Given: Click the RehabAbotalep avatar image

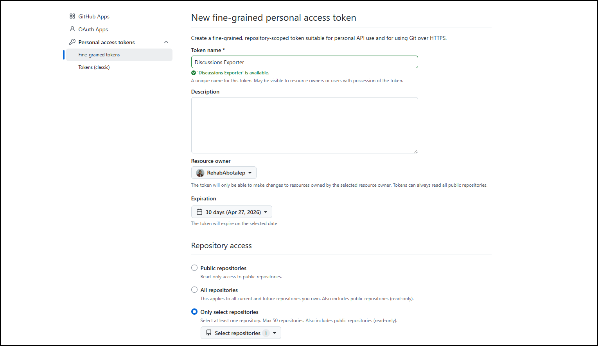Looking at the screenshot, I should (200, 173).
